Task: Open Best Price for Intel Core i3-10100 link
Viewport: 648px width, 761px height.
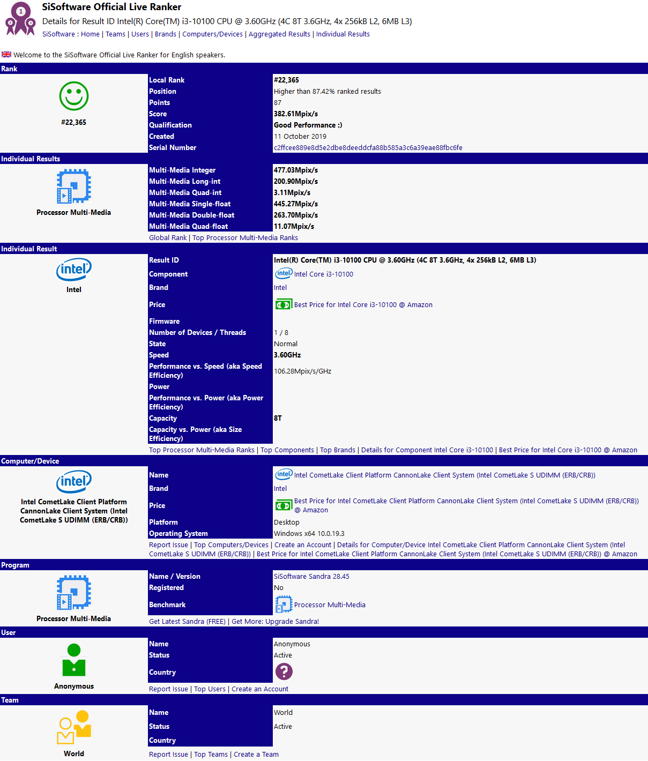Action: [x=363, y=305]
